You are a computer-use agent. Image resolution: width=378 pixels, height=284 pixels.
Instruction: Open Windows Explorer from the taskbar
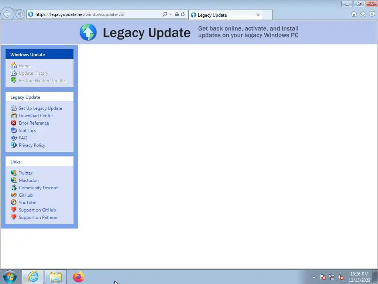56,277
